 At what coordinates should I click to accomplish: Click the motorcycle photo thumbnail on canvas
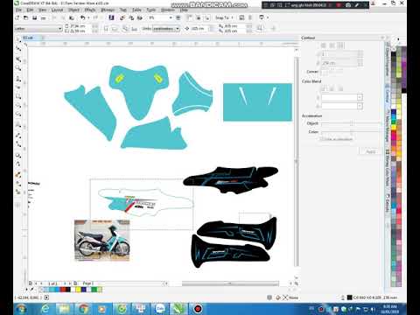click(101, 240)
